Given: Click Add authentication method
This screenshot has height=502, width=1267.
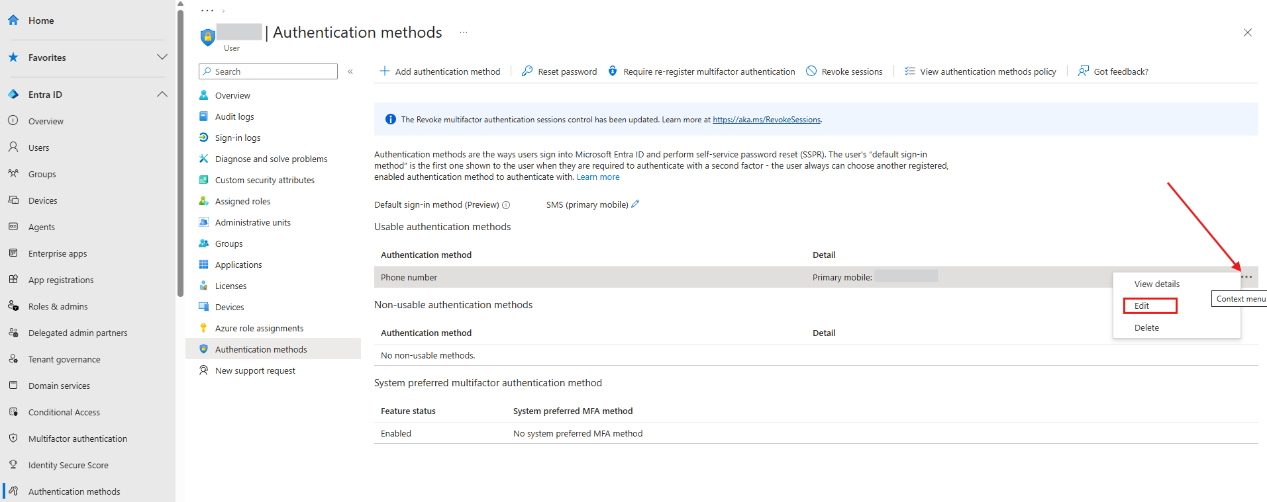Looking at the screenshot, I should 440,71.
